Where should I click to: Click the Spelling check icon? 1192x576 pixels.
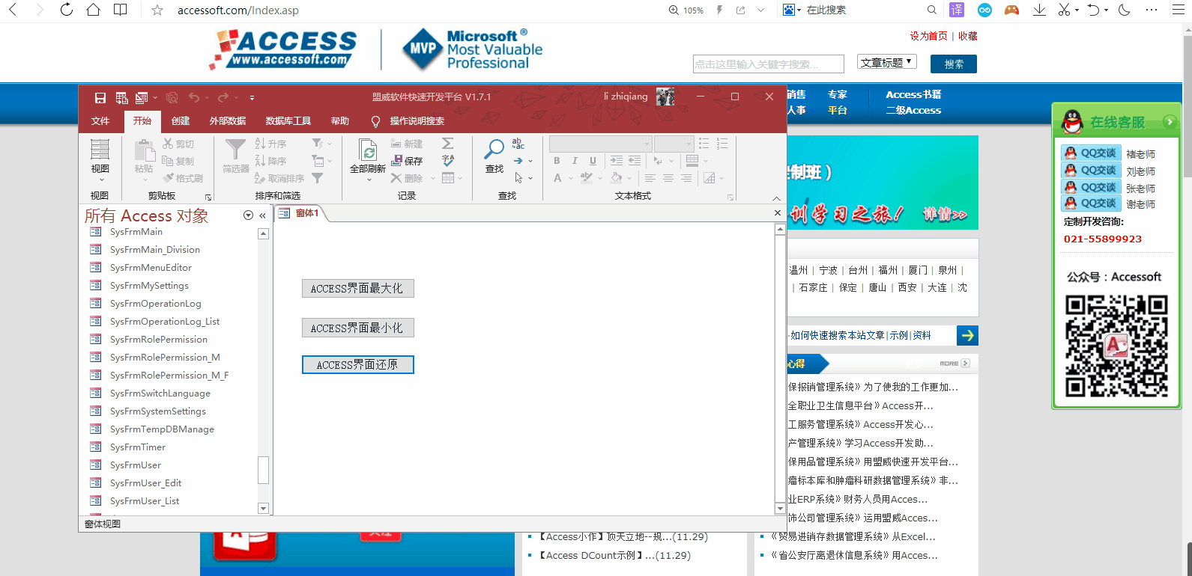point(448,160)
